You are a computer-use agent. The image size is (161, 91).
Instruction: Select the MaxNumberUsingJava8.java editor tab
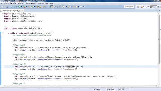coord(12,11)
